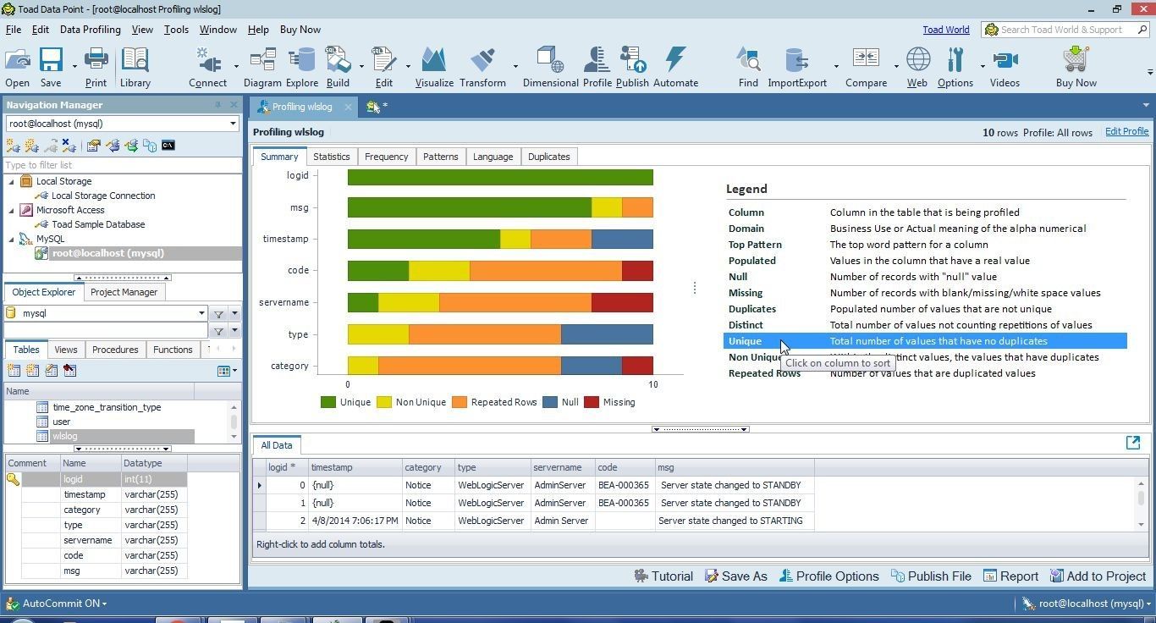
Task: Click the pop-out icon in All Data panel
Action: tap(1133, 443)
